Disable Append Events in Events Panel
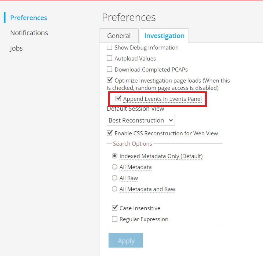263x256 pixels. pyautogui.click(x=118, y=99)
